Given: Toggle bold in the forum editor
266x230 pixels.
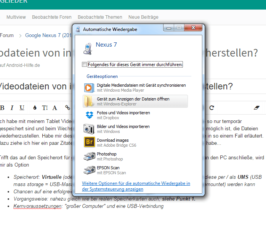Looking at the screenshot, I should [2, 108].
